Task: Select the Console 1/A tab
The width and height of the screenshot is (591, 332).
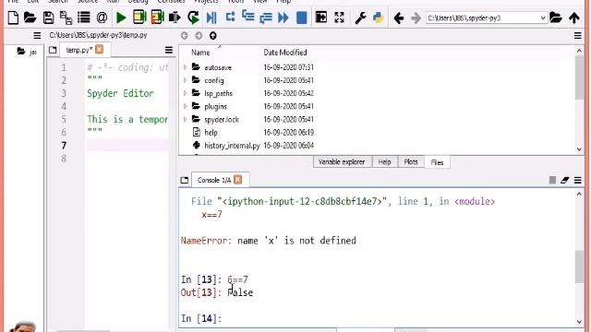Action: [213, 180]
